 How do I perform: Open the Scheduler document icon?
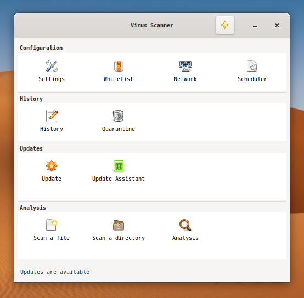pyautogui.click(x=252, y=66)
